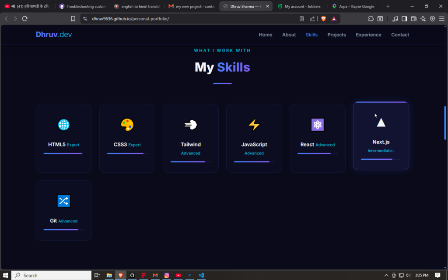Click the Next.js triangle icon
This screenshot has width=448, height=280.
(381, 122)
